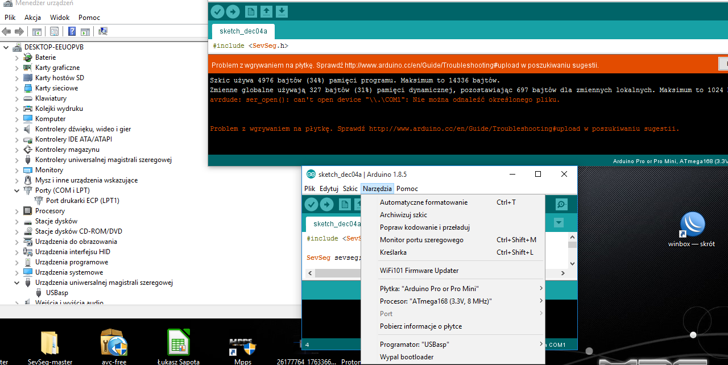Expand Monitory category
728x365 pixels.
point(16,170)
